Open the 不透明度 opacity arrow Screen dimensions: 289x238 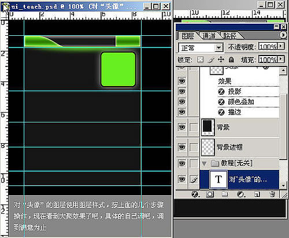[x=281, y=46]
